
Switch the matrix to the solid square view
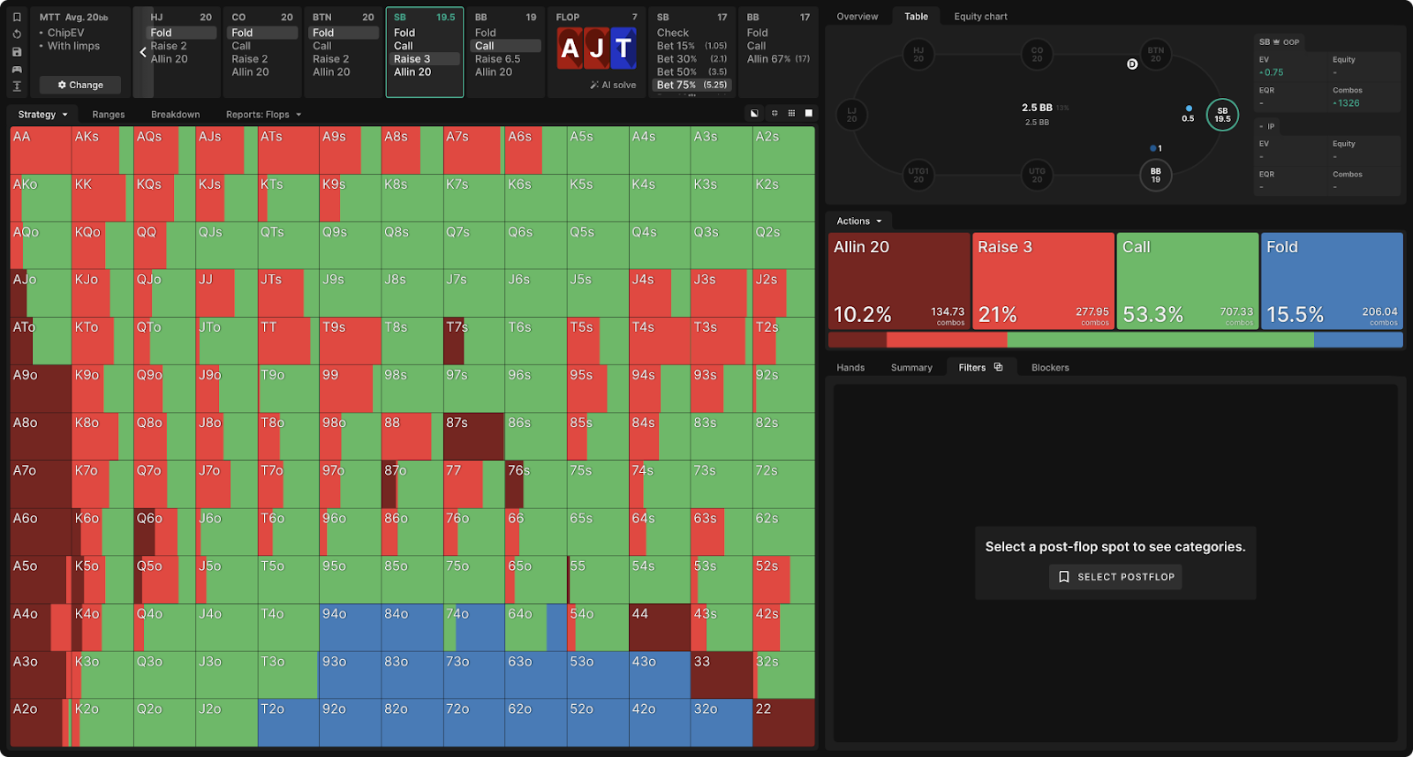808,114
